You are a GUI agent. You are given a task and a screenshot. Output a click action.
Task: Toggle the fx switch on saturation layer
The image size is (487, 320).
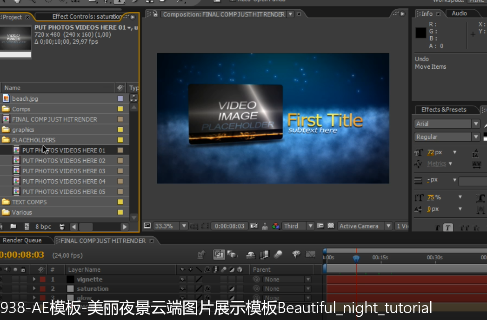pos(207,289)
